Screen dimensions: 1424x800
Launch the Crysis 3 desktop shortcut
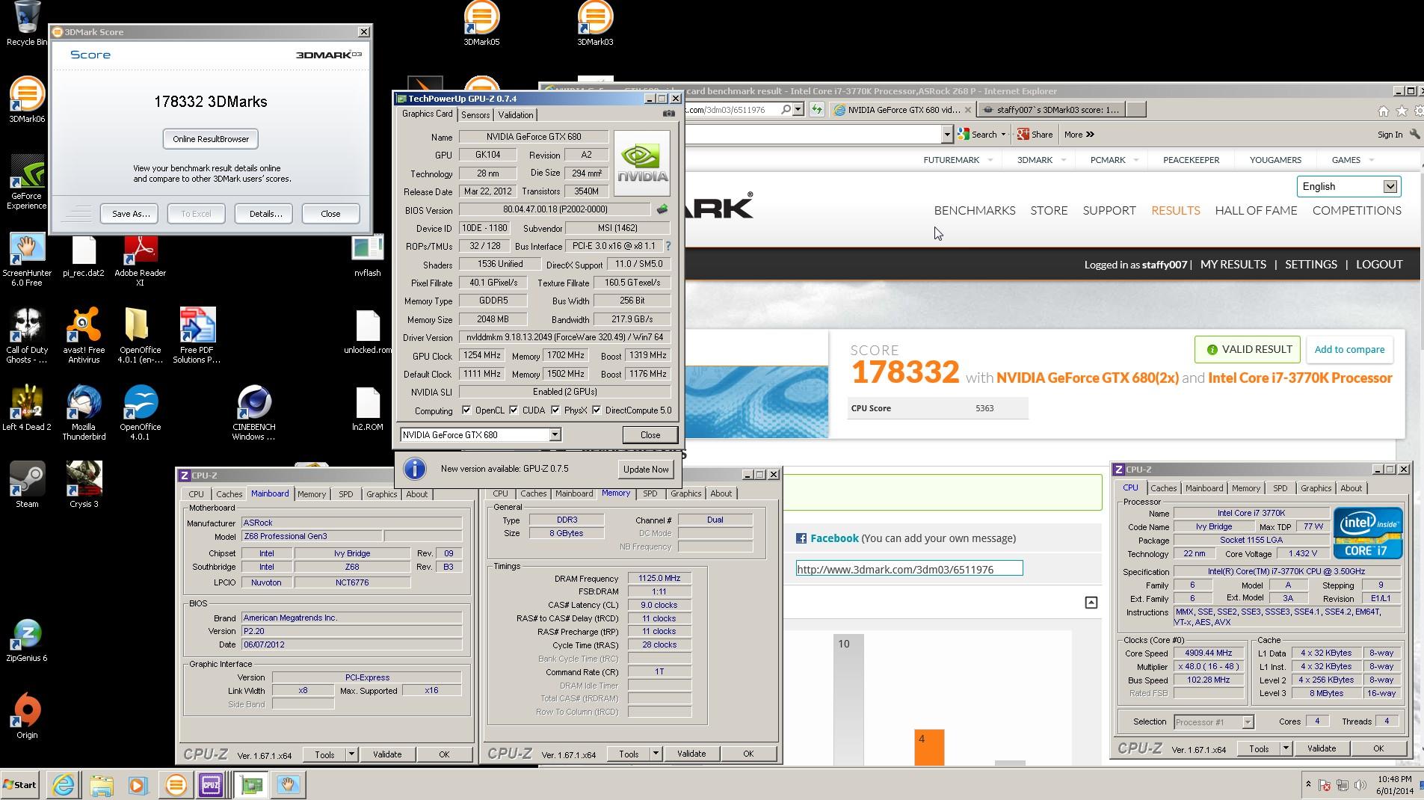click(84, 485)
